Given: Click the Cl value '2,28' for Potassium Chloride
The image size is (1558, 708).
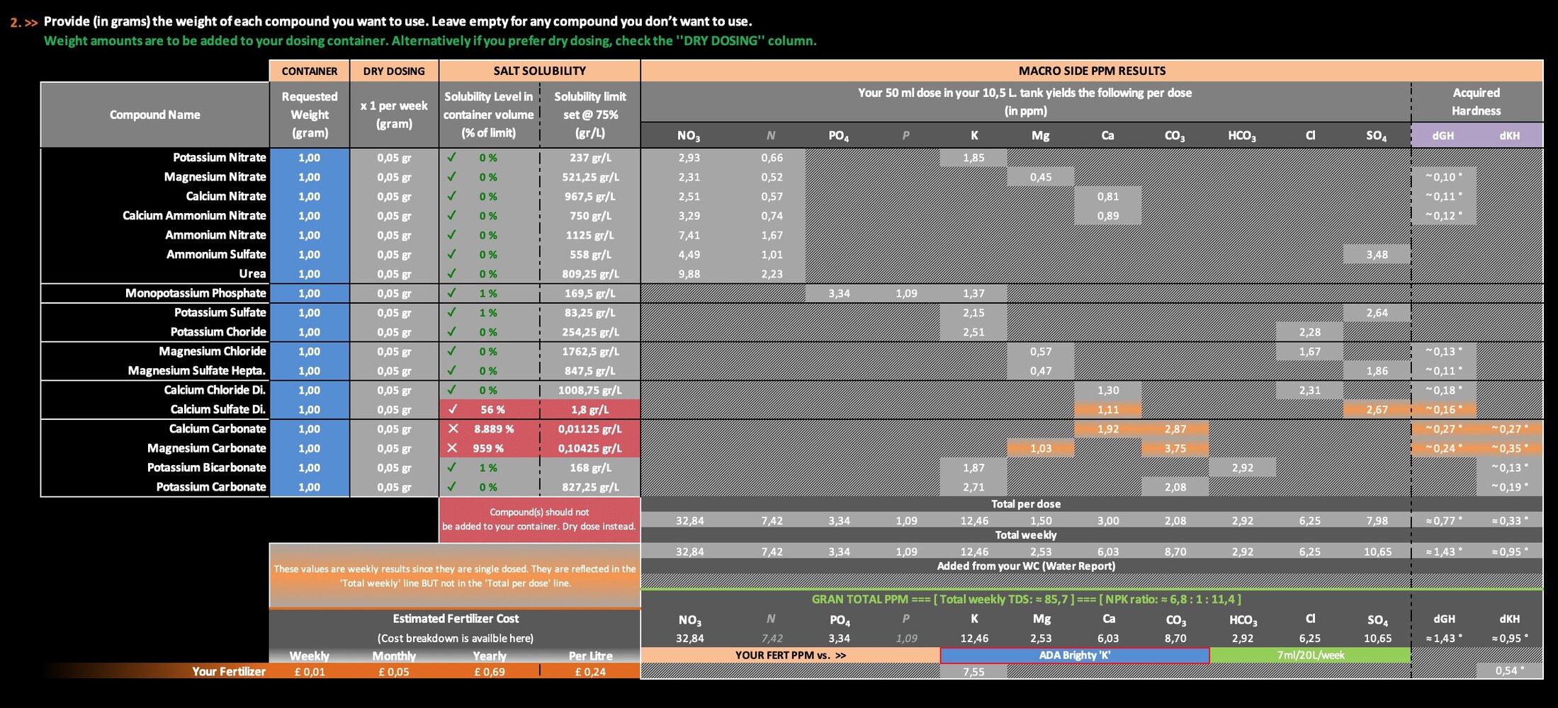Looking at the screenshot, I should 1309,332.
